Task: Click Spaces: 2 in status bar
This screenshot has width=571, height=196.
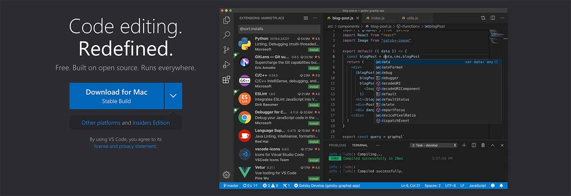Action: pyautogui.click(x=432, y=185)
